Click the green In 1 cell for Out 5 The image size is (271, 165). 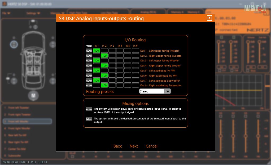pos(97,70)
